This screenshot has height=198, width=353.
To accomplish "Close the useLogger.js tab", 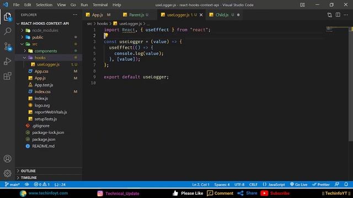I will 201,15.
